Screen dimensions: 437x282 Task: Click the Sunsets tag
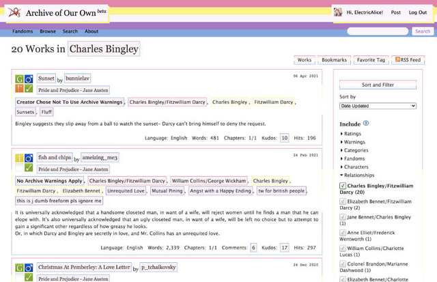(x=25, y=112)
